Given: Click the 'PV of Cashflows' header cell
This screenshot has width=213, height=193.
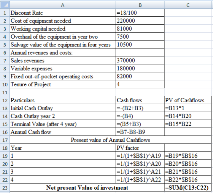Looking at the screenshot, I should pyautogui.click(x=188, y=100).
